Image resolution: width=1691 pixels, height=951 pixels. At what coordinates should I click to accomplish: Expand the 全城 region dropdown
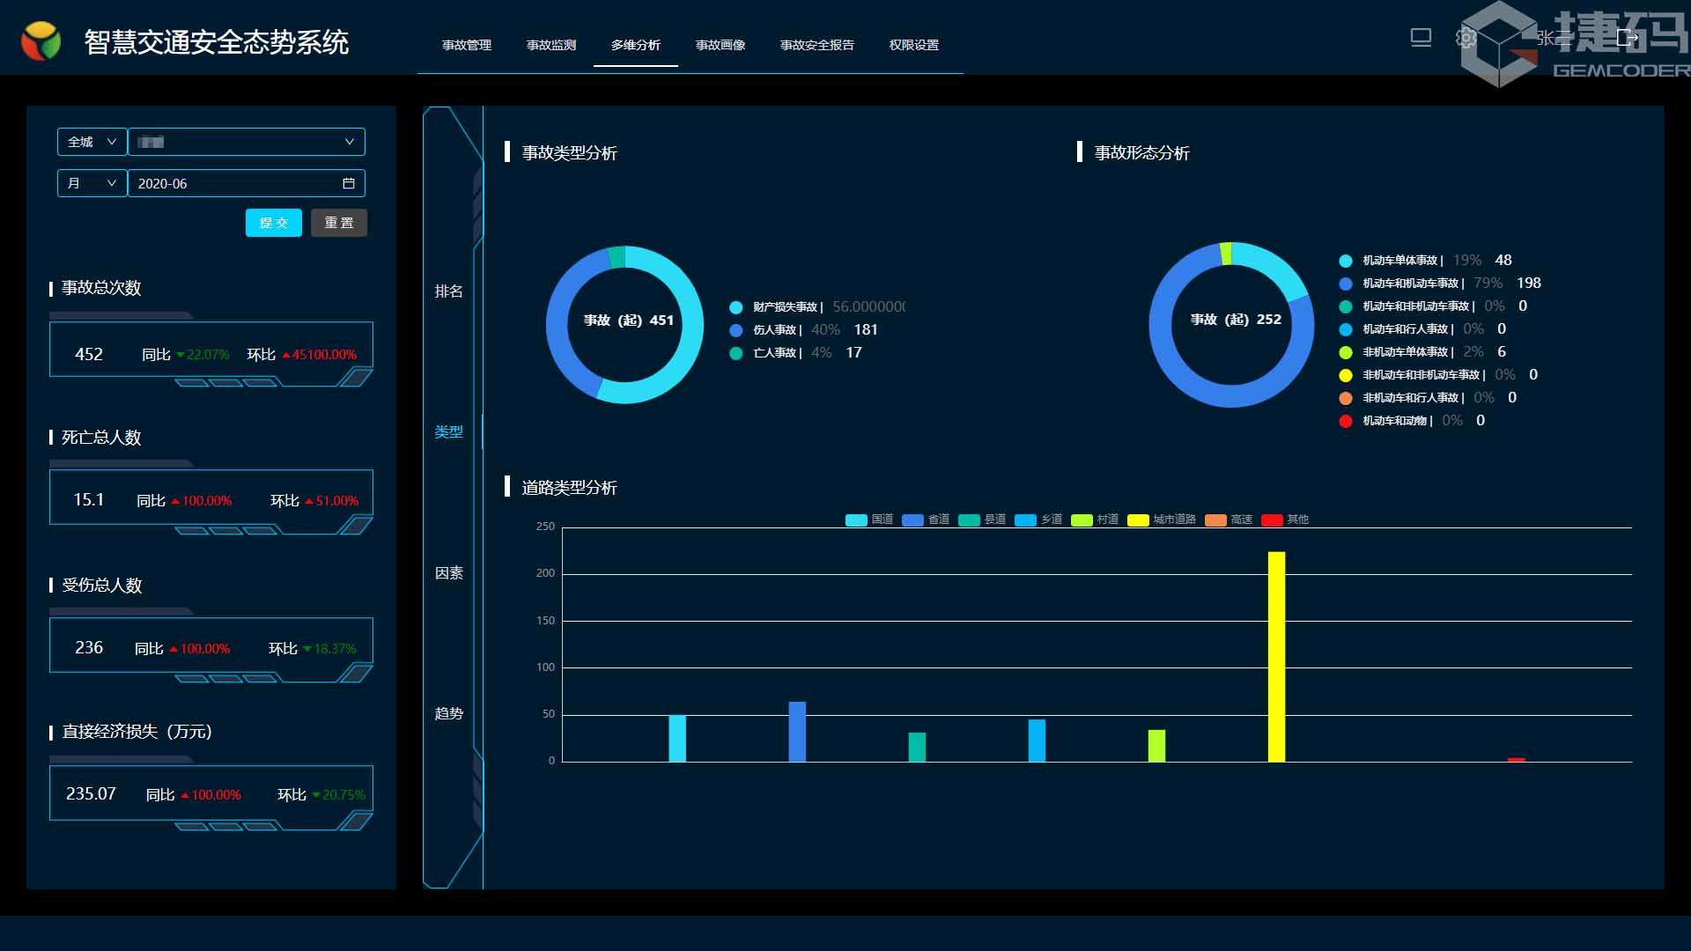92,142
